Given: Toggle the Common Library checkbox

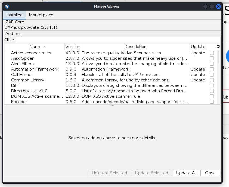Looking at the screenshot, I should (212, 80).
